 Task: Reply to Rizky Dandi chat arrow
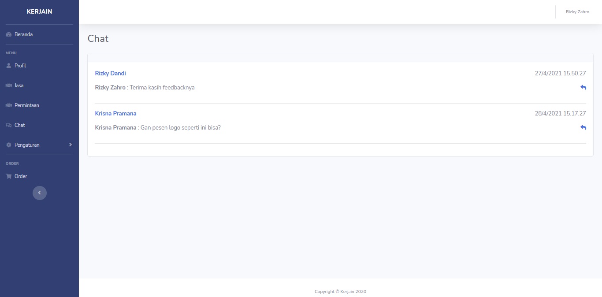tap(583, 87)
